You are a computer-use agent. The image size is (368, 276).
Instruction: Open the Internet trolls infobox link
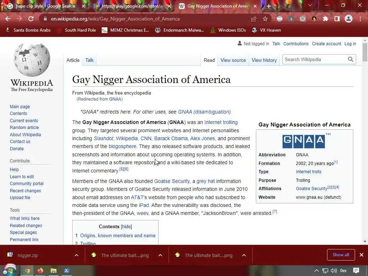coord(308,171)
